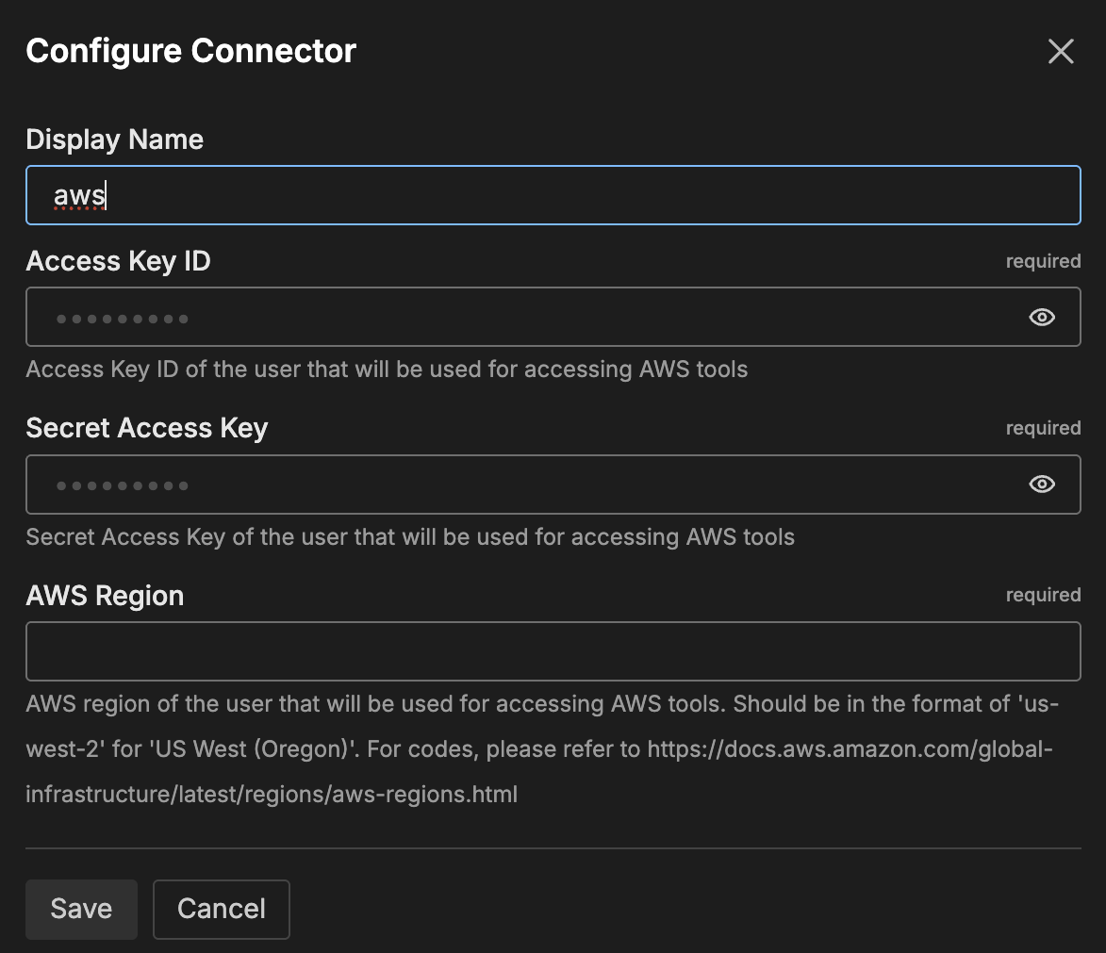Click the Secret Access Key help description
1106x953 pixels.
(410, 537)
